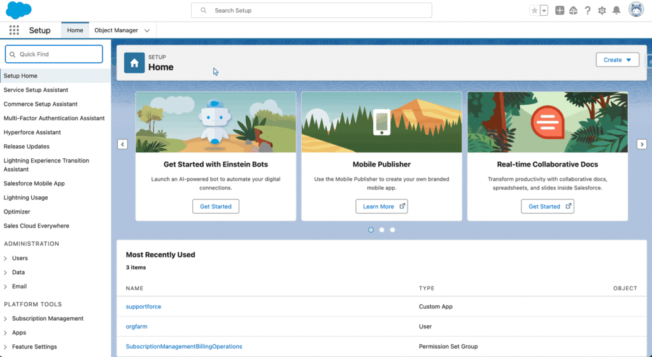Click the Custom App type cell
Screen dimensions: 652x357
[436, 306]
